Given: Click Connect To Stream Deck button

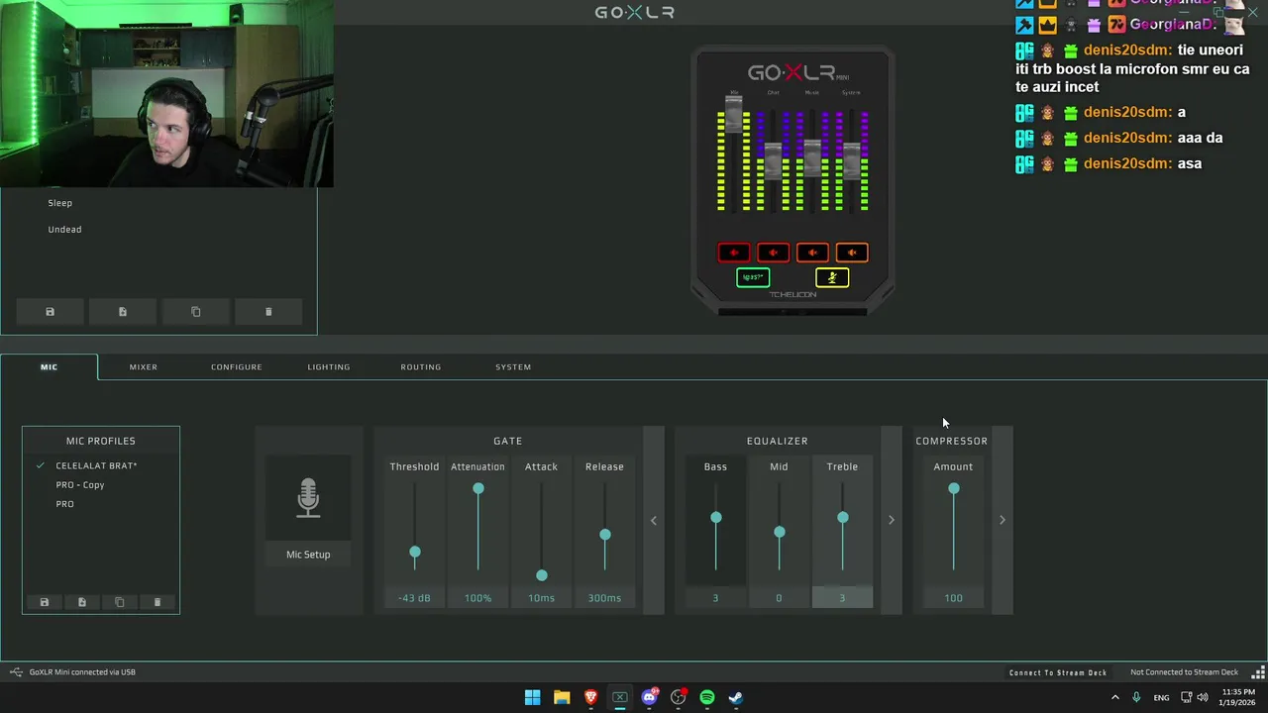Looking at the screenshot, I should (x=1058, y=672).
